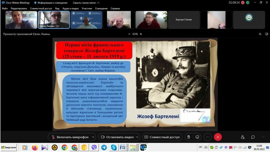Click the recording indicator icon near timer
Screen dimensions: 270x152
243,3
